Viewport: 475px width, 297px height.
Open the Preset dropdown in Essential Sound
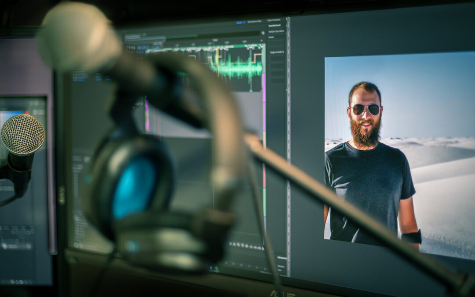[x=277, y=37]
